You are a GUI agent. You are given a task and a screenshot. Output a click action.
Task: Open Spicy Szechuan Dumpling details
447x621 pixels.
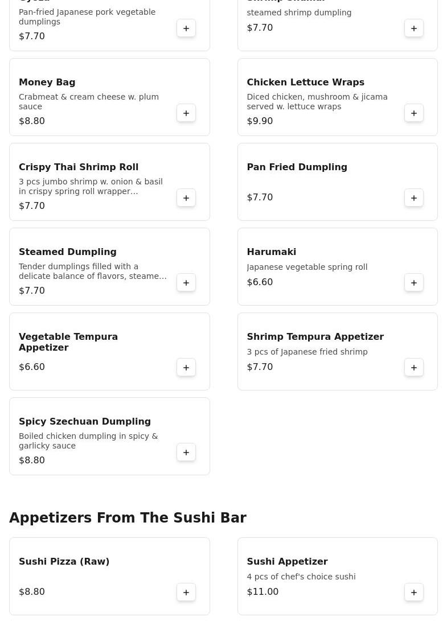pyautogui.click(x=85, y=421)
